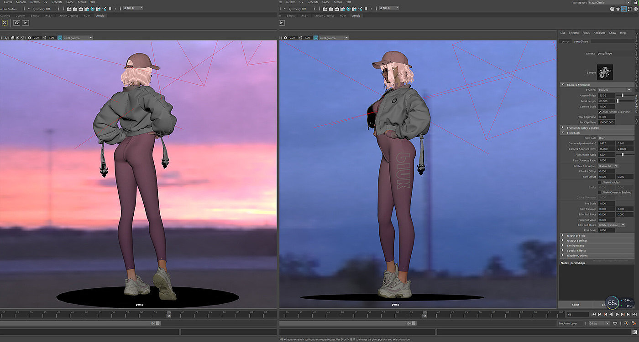Image resolution: width=639 pixels, height=342 pixels.
Task: Click the Arnold RenderView eye icon
Action: (x=16, y=22)
